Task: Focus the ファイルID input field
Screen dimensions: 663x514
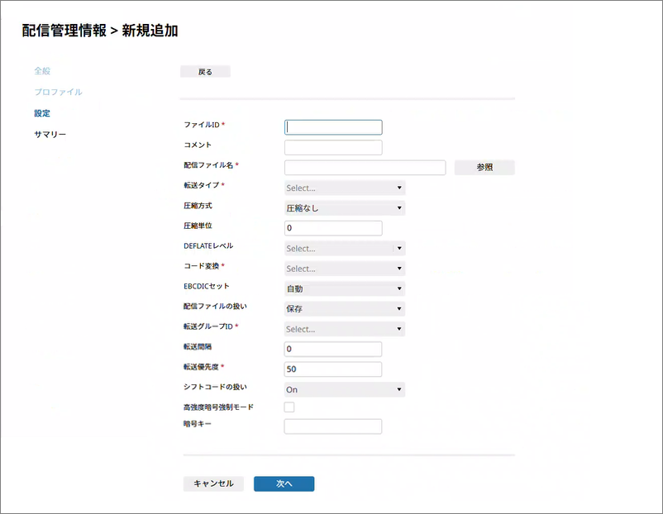Action: tap(333, 127)
